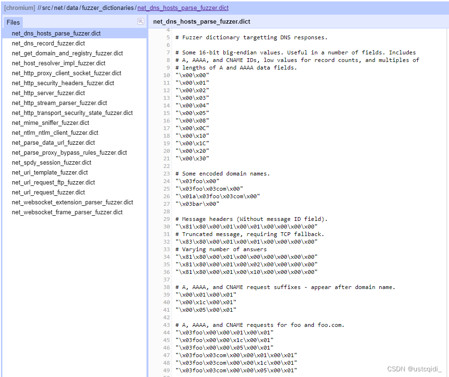Click line number 29 in gutter
The height and width of the screenshot is (377, 449).
167,219
